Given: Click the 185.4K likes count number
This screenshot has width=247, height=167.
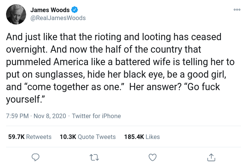Looking at the screenshot, I should point(134,137).
